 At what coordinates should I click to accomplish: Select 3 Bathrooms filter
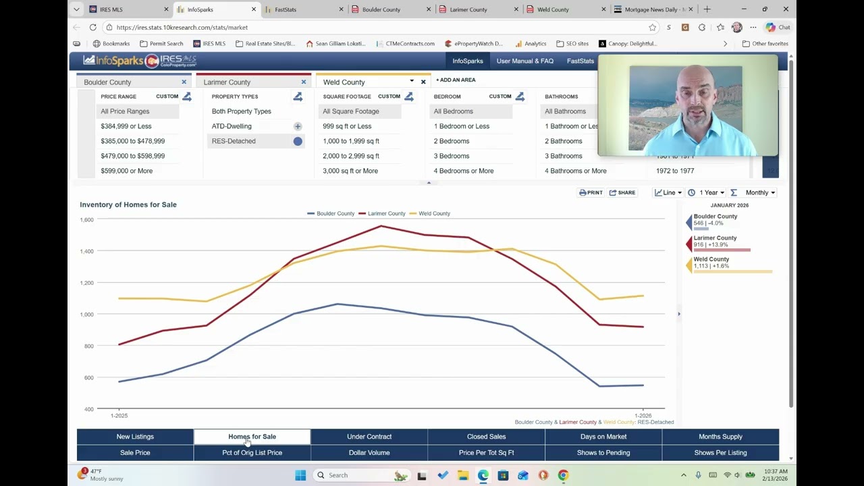coord(564,156)
